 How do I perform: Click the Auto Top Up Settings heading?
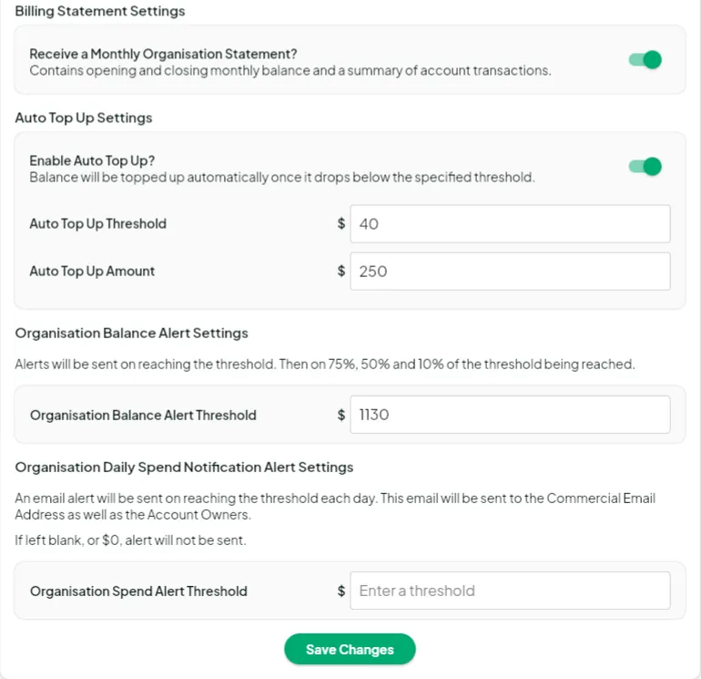pyautogui.click(x=84, y=118)
